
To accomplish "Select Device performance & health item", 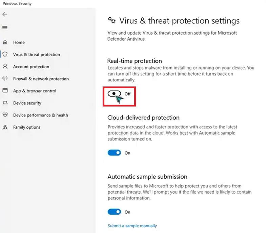I will (41, 115).
